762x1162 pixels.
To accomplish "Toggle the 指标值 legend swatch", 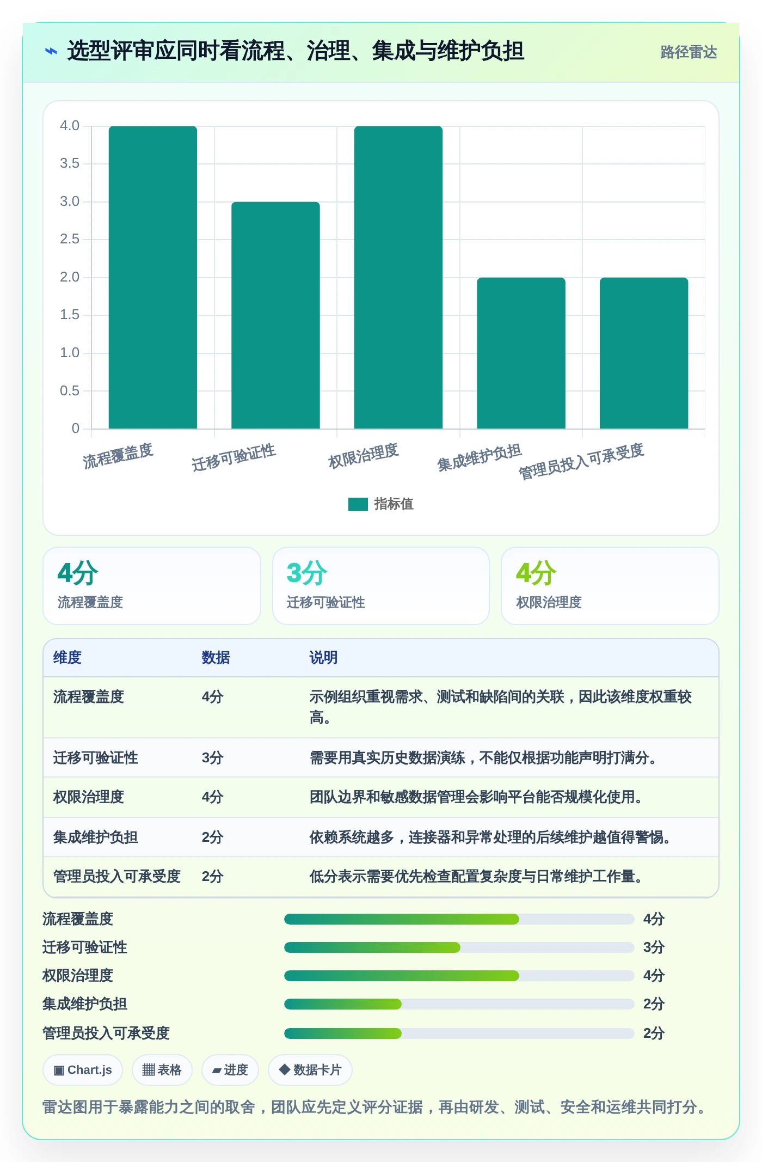I will point(358,504).
